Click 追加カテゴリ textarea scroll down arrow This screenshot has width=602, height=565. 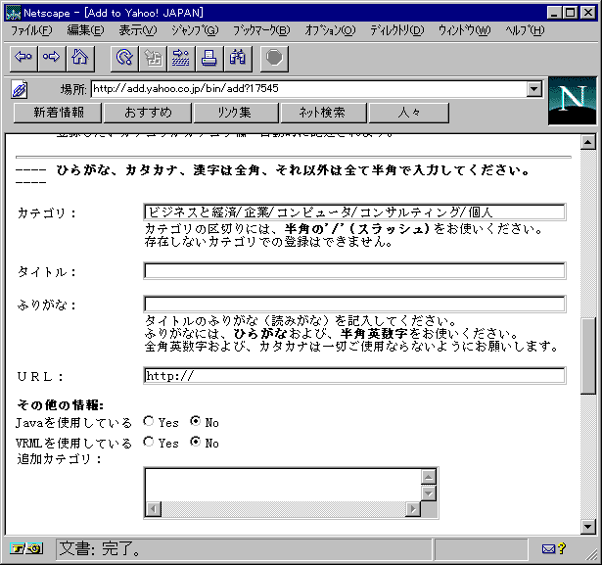coord(429,494)
